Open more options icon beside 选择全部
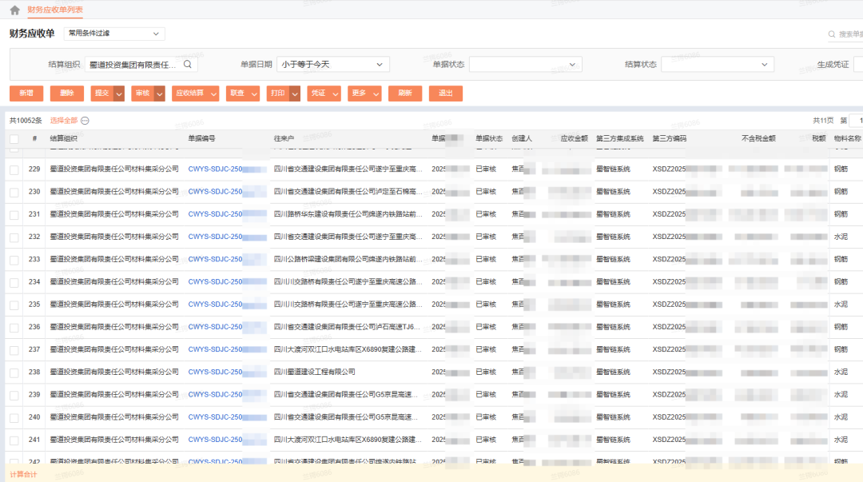863x482 pixels. coord(85,121)
